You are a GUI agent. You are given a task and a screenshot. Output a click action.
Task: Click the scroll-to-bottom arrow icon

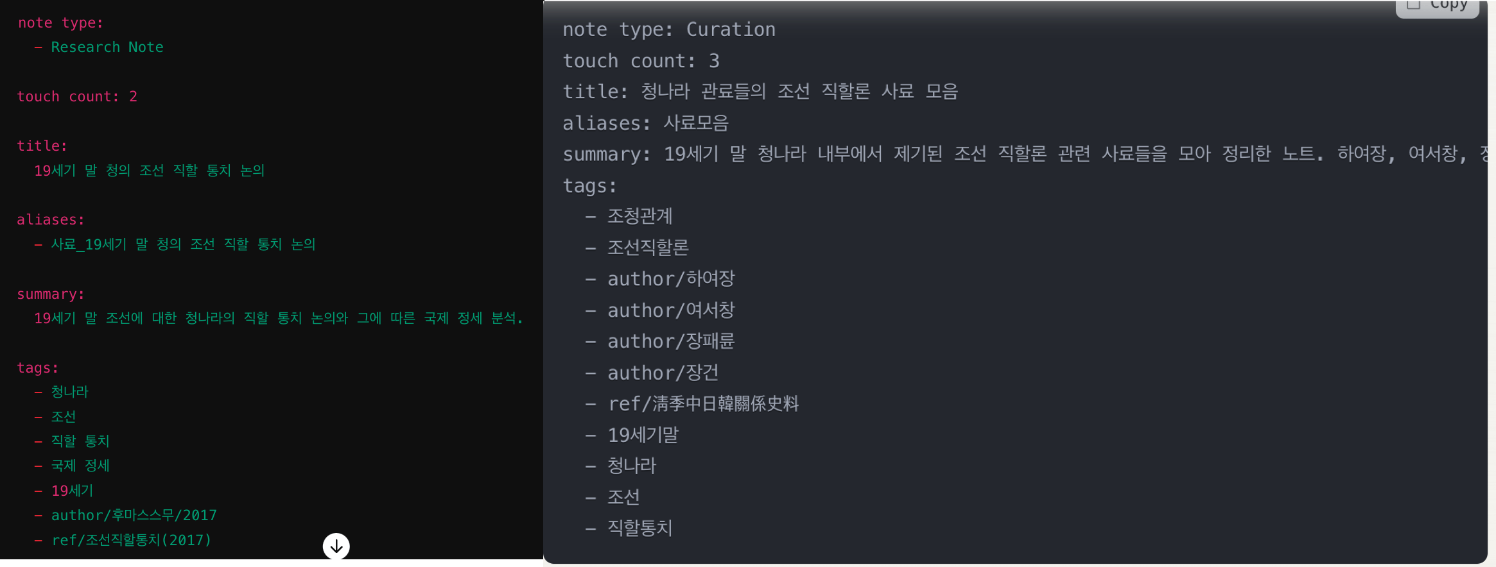336,546
